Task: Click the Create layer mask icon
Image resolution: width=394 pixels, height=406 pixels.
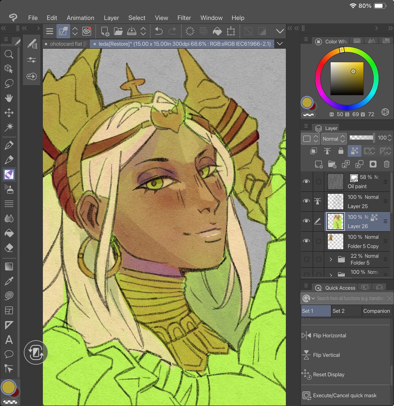Action: 373,164
